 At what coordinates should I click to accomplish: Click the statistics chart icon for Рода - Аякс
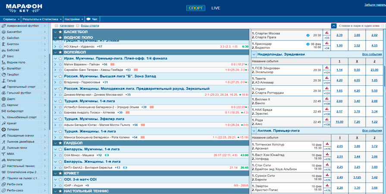[x=327, y=120]
